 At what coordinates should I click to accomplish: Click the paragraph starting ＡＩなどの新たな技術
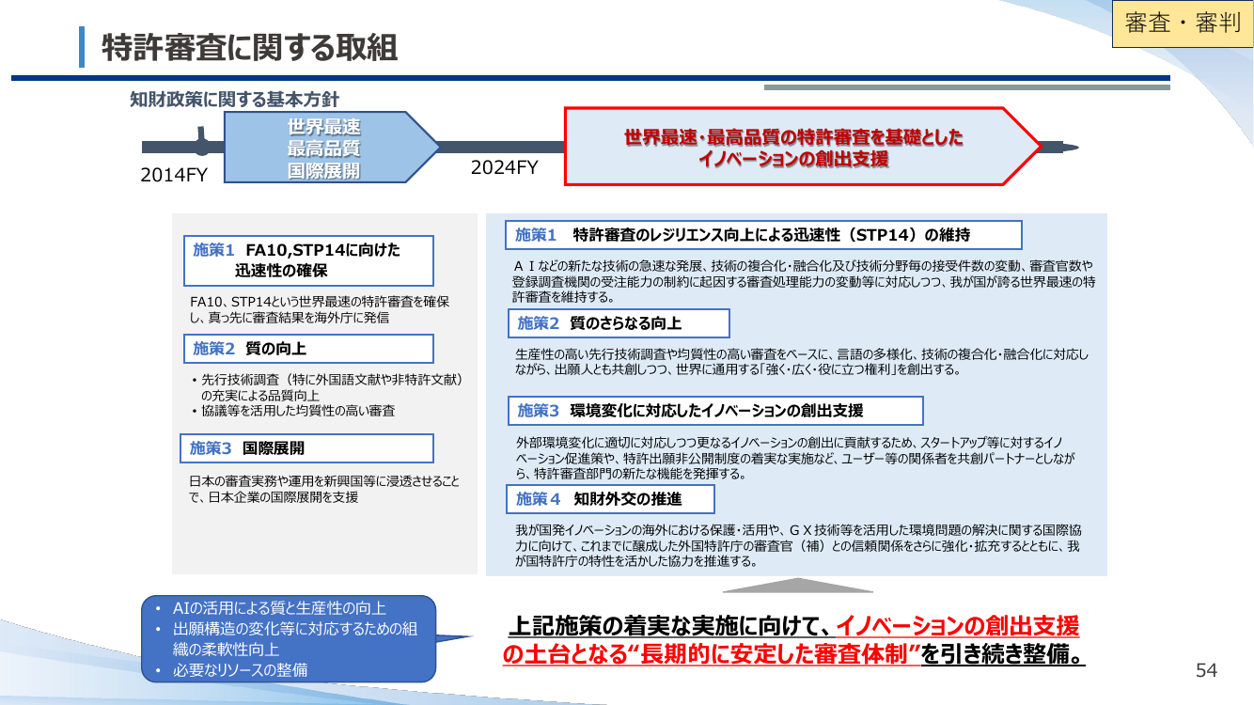tap(804, 281)
